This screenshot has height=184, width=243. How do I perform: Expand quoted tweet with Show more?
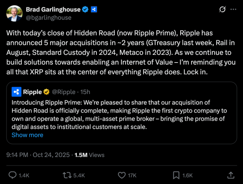click(x=27, y=135)
